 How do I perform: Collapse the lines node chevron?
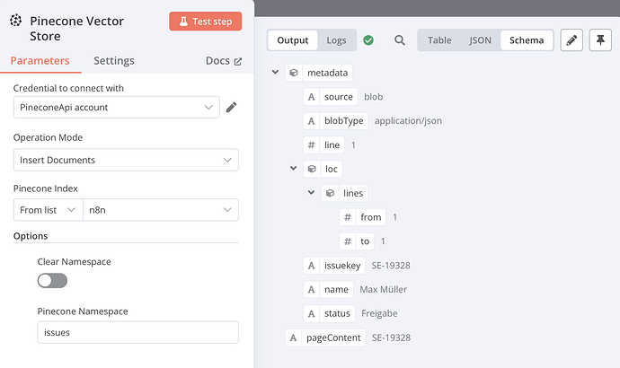pyautogui.click(x=311, y=193)
